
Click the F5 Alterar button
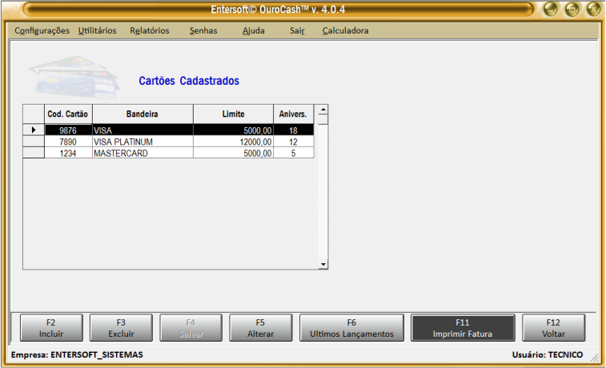261,328
